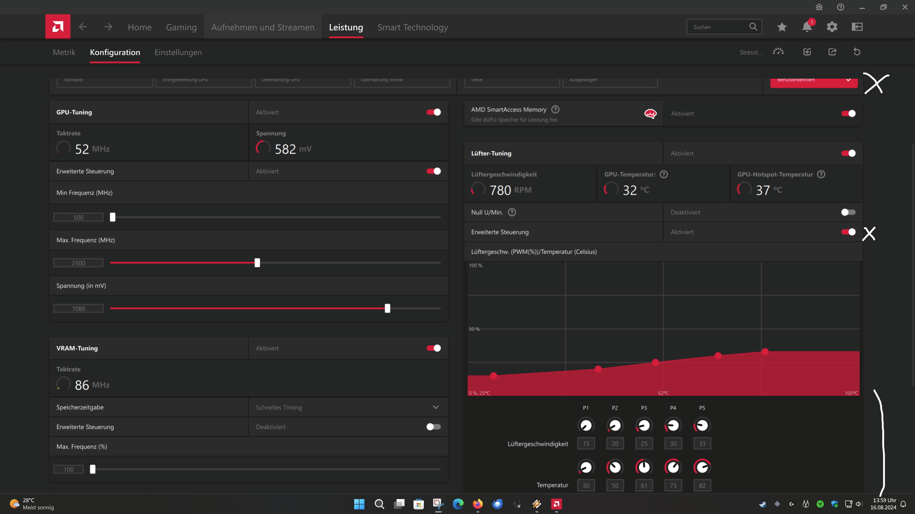Open settings gear icon
The image size is (915, 514).
[832, 27]
